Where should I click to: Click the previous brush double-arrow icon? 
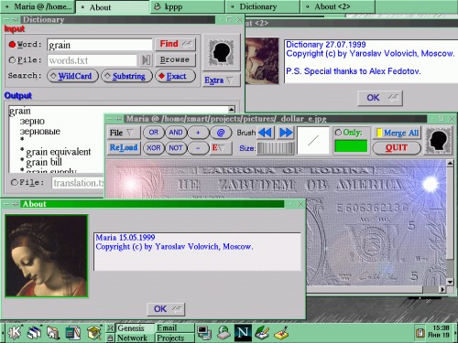tap(265, 133)
